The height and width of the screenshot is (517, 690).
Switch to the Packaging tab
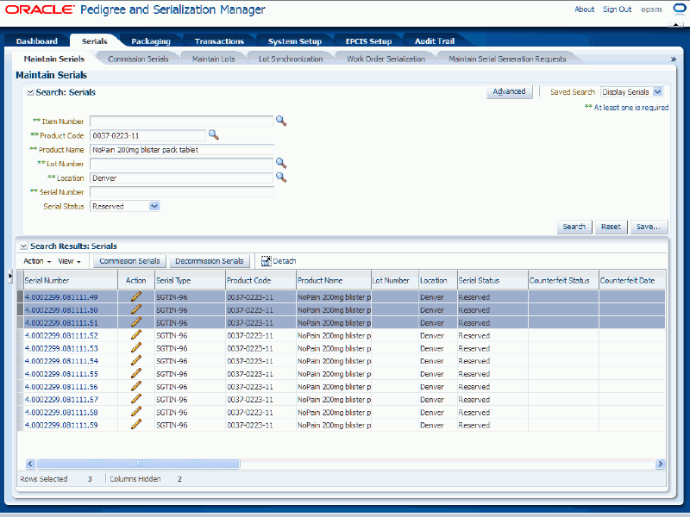click(151, 41)
